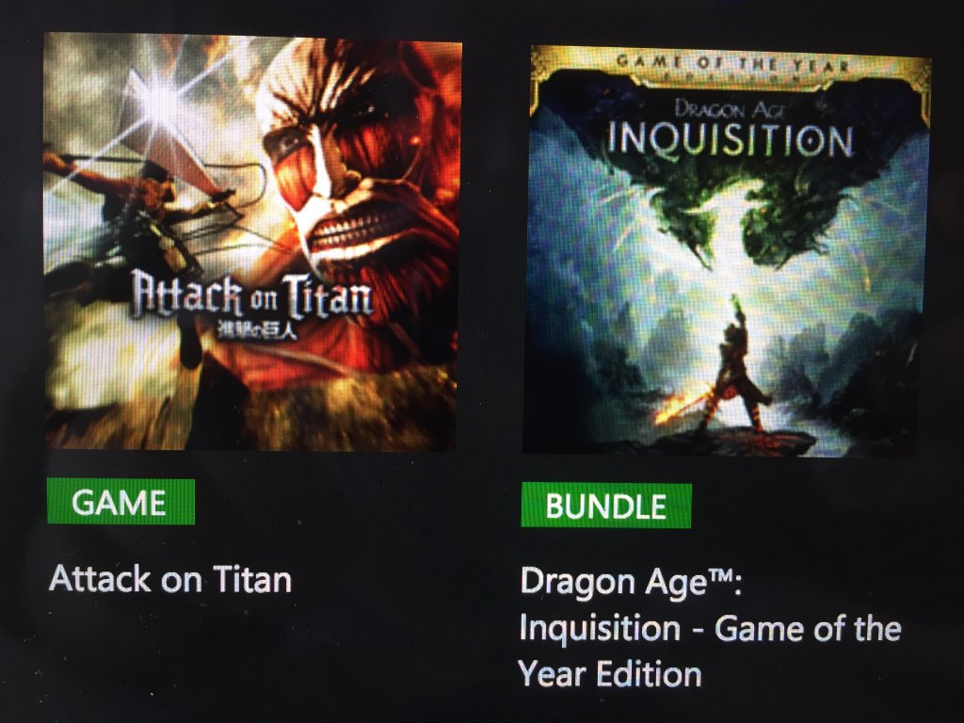This screenshot has width=964, height=723.
Task: Click the green GAME badge
Action: (121, 502)
